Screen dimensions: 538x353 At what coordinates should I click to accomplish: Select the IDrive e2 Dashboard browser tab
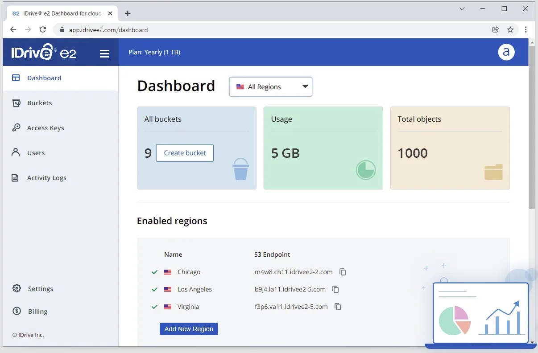click(x=62, y=13)
